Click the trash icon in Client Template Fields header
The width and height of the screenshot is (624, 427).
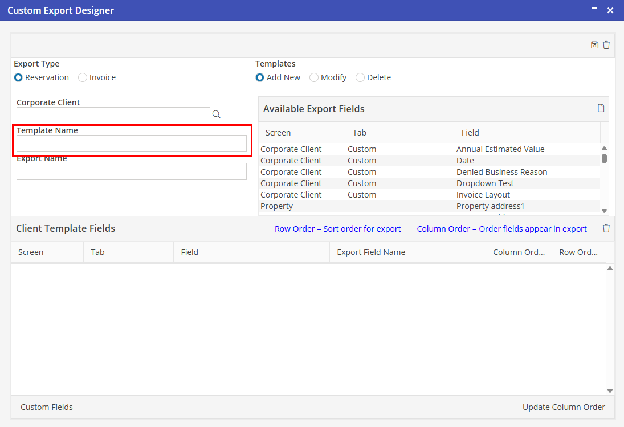click(x=606, y=228)
